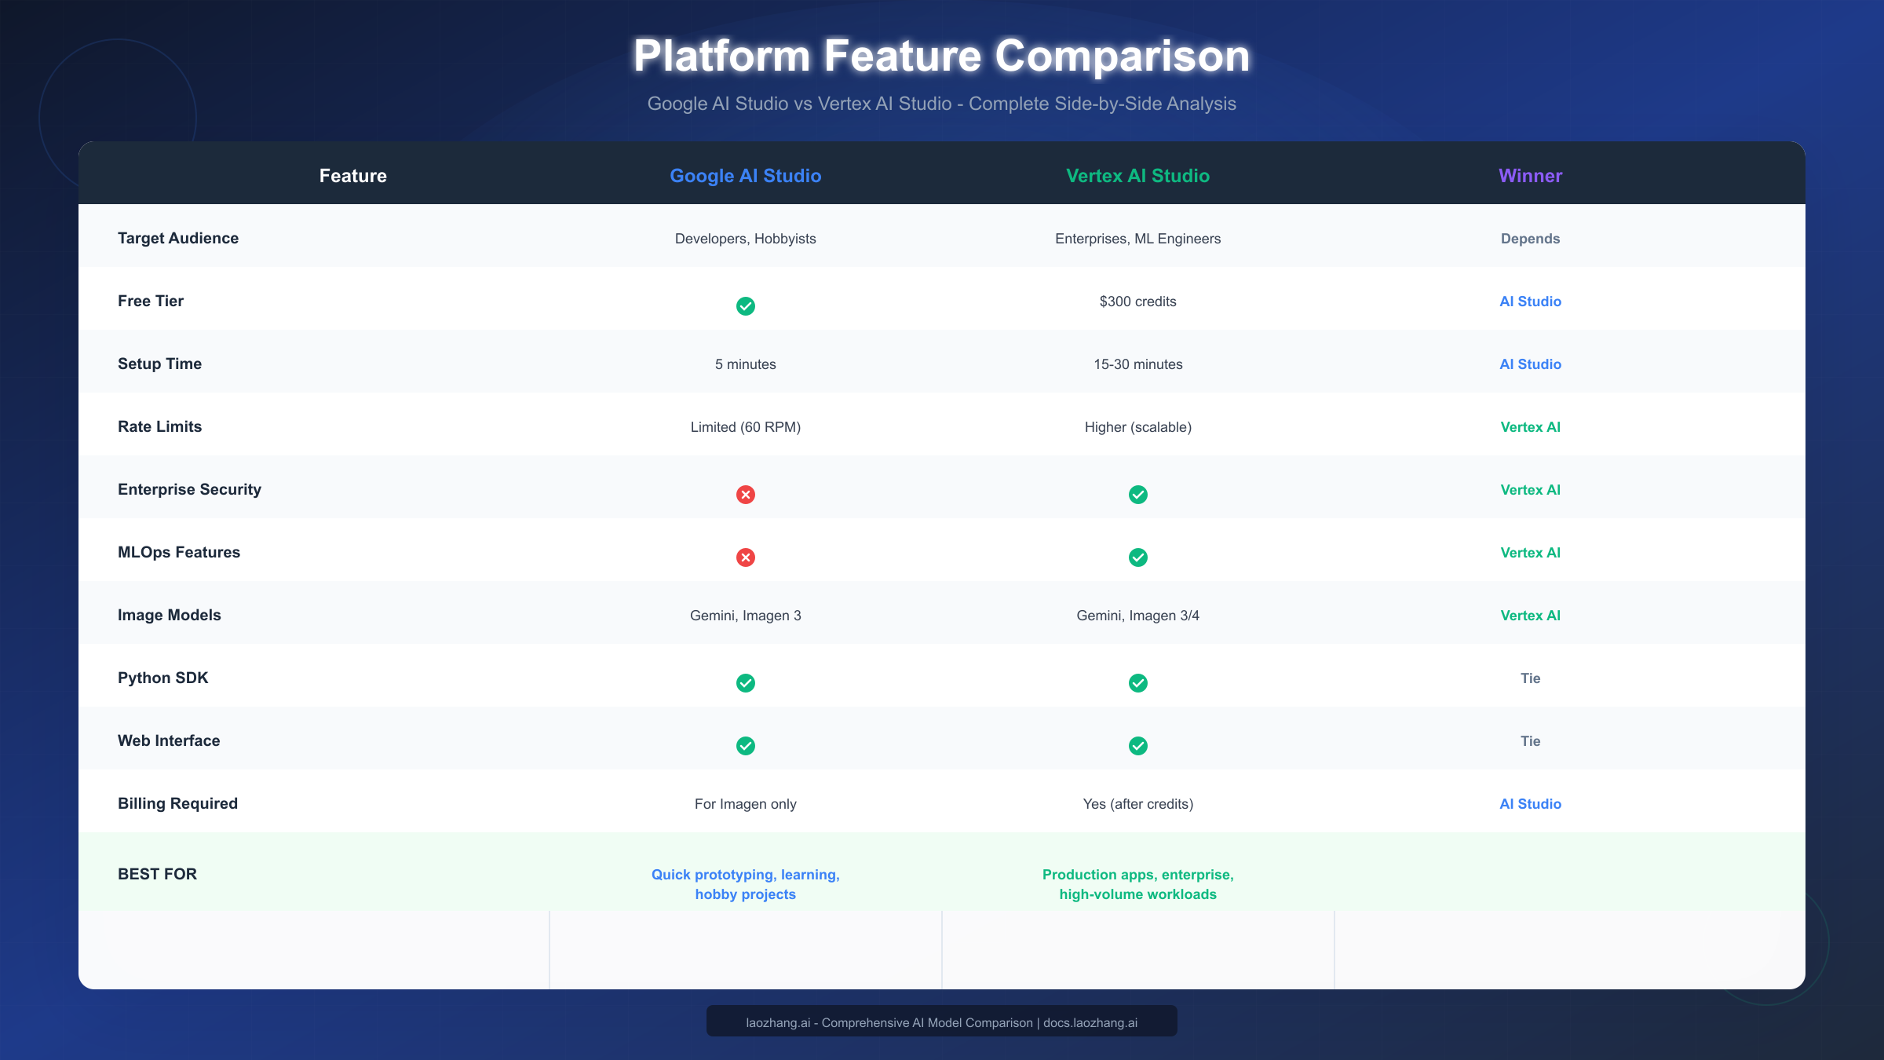The height and width of the screenshot is (1060, 1884).
Task: Click the Vertex AI winner link for Rate Limits
Action: [x=1529, y=426]
